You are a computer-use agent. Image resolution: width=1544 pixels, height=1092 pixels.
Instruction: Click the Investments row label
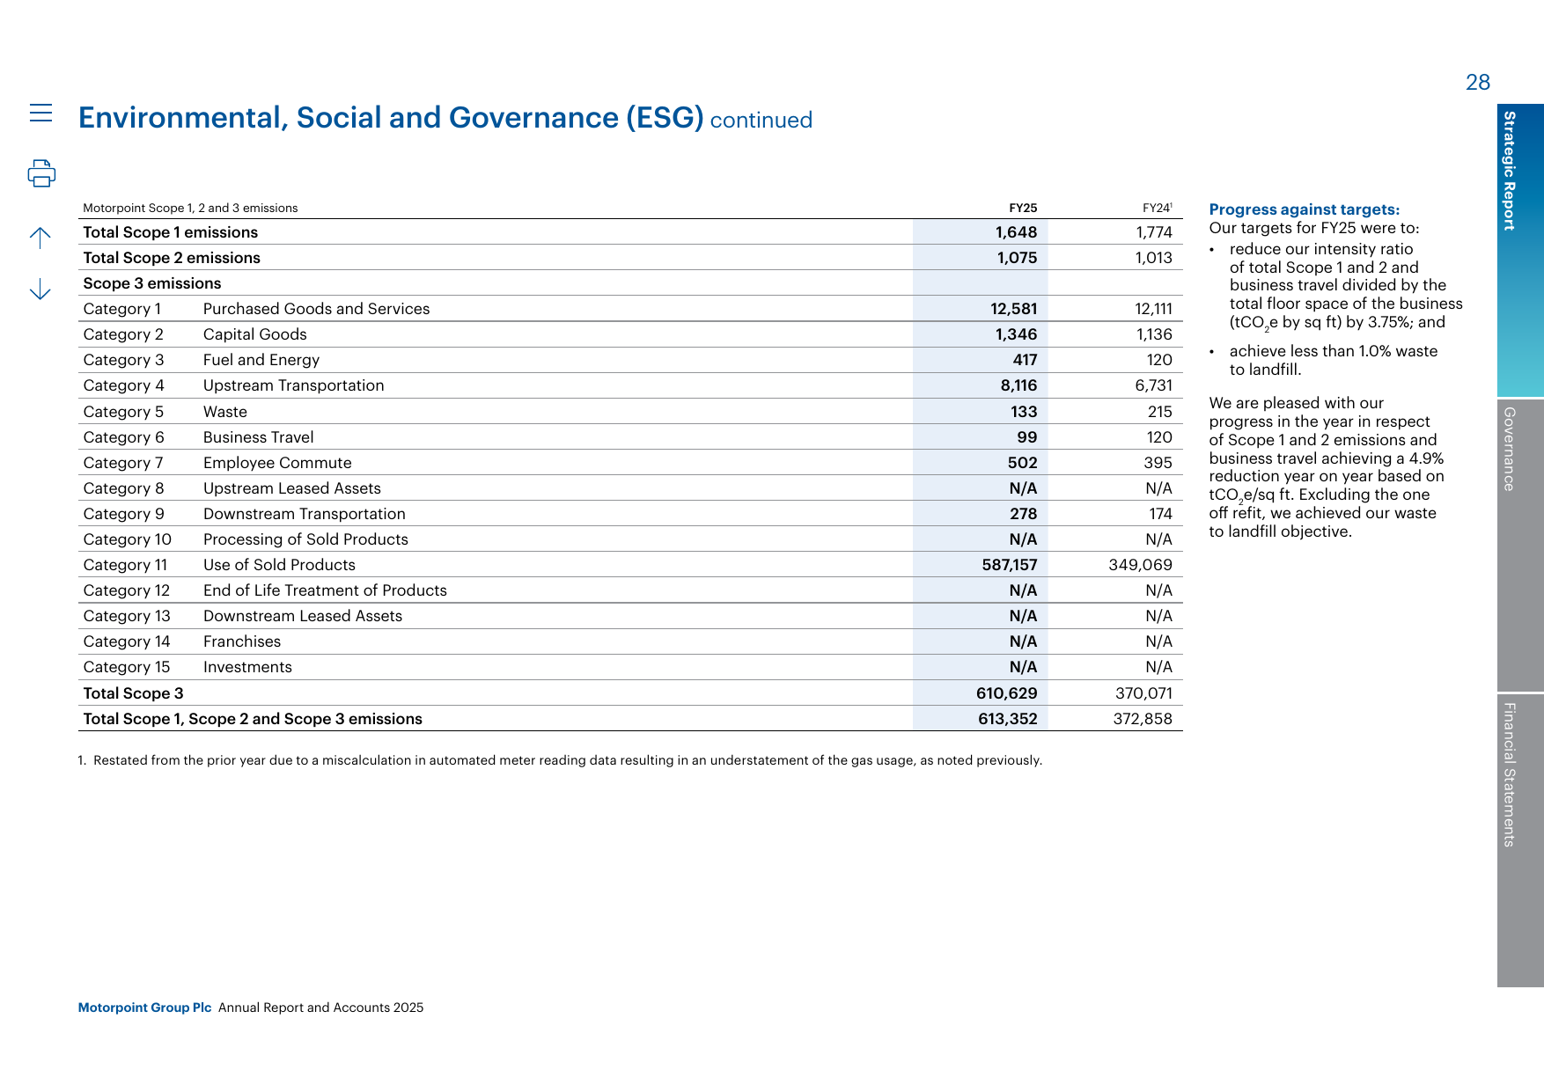[247, 667]
